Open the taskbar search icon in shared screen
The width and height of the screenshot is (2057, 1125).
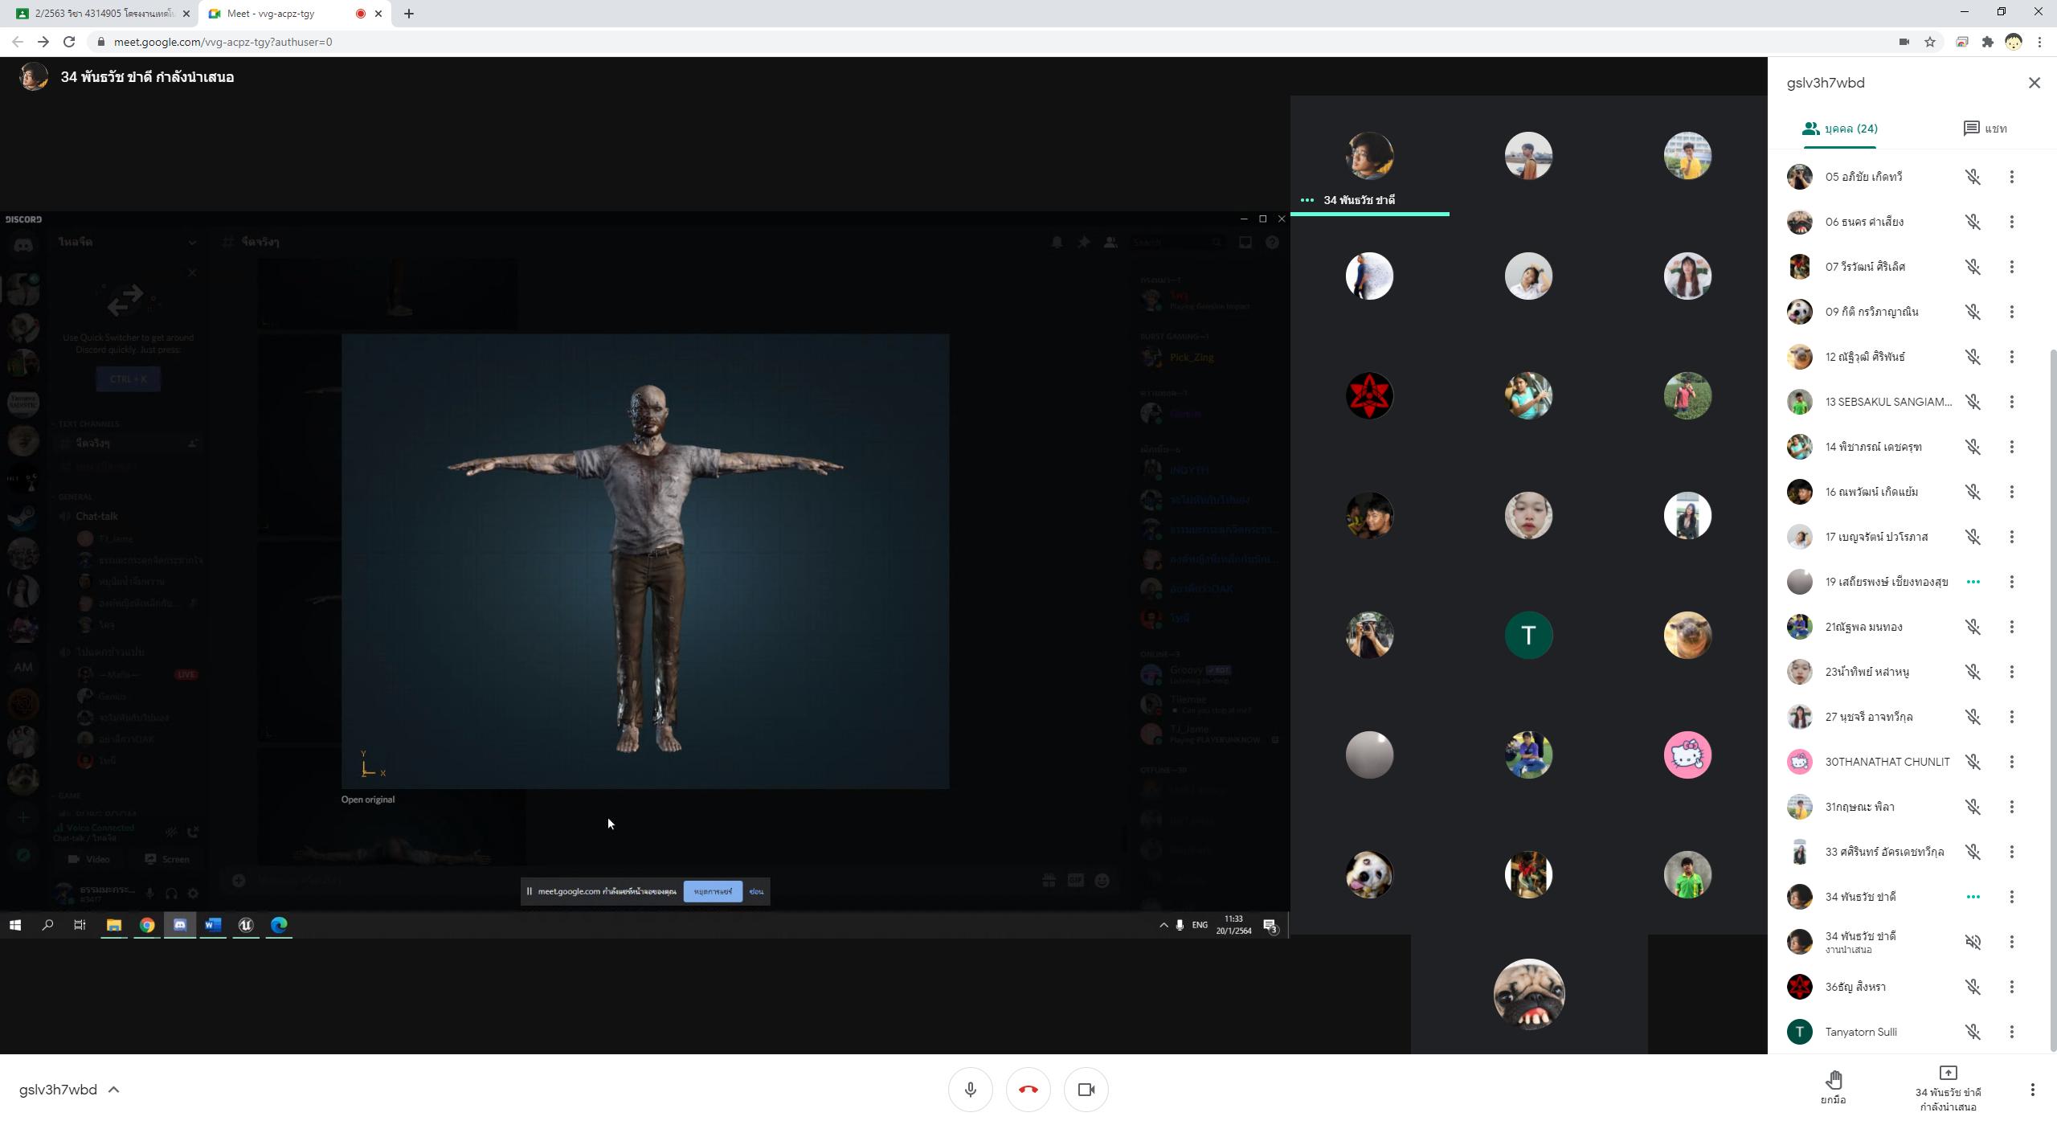click(47, 926)
